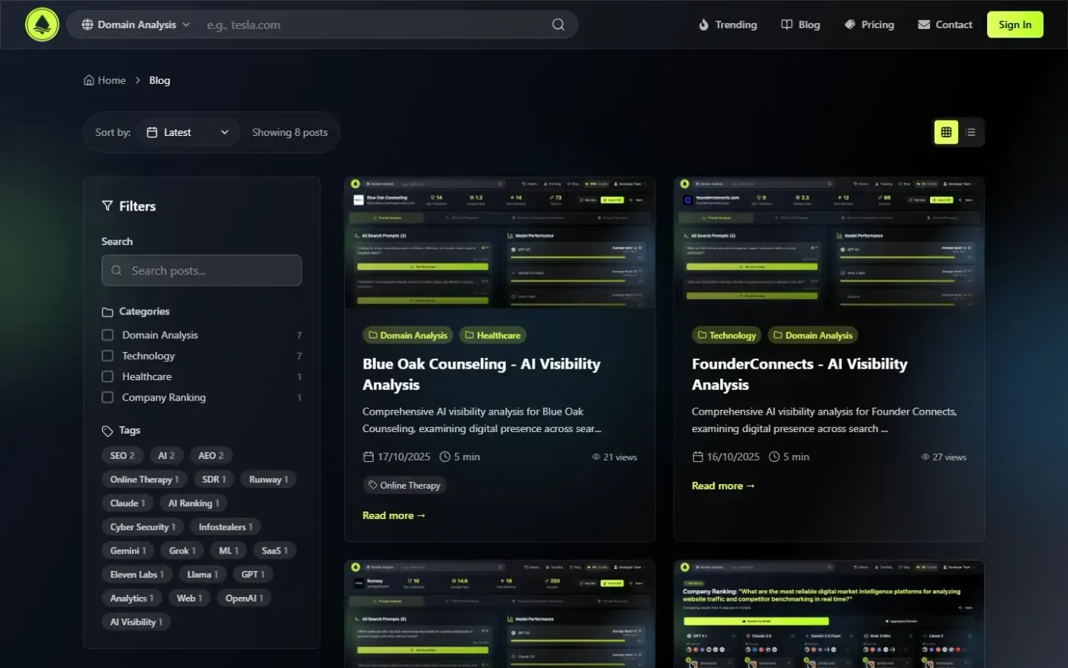Check the Technology category checkbox
The height and width of the screenshot is (668, 1068).
tap(108, 356)
